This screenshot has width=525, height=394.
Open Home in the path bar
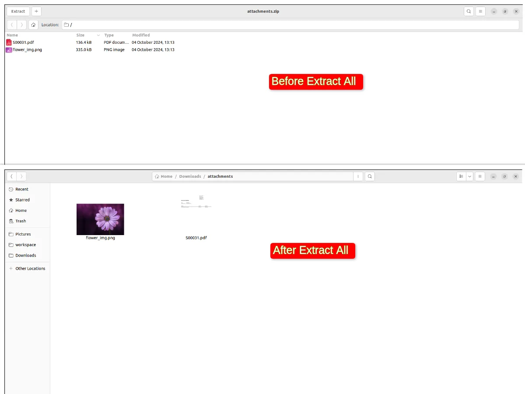pyautogui.click(x=164, y=176)
